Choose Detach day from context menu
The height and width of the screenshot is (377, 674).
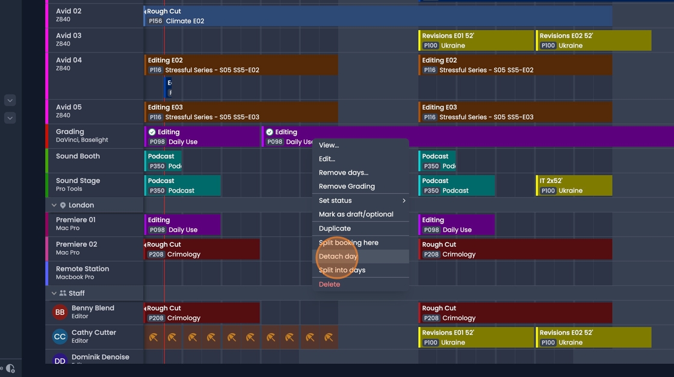[338, 257]
